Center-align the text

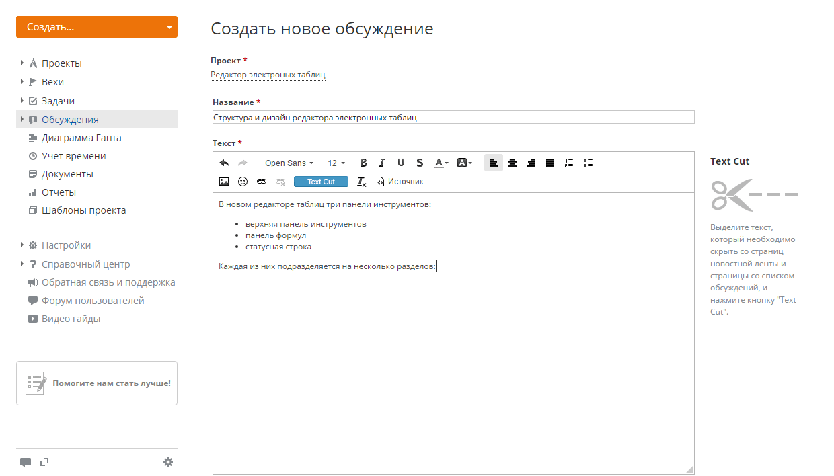tap(513, 163)
